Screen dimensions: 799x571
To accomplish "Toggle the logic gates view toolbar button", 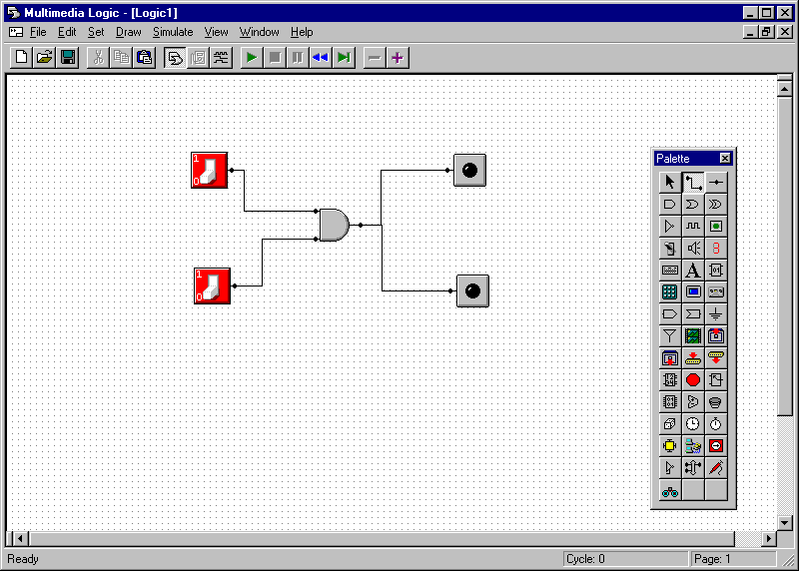I will tap(175, 57).
